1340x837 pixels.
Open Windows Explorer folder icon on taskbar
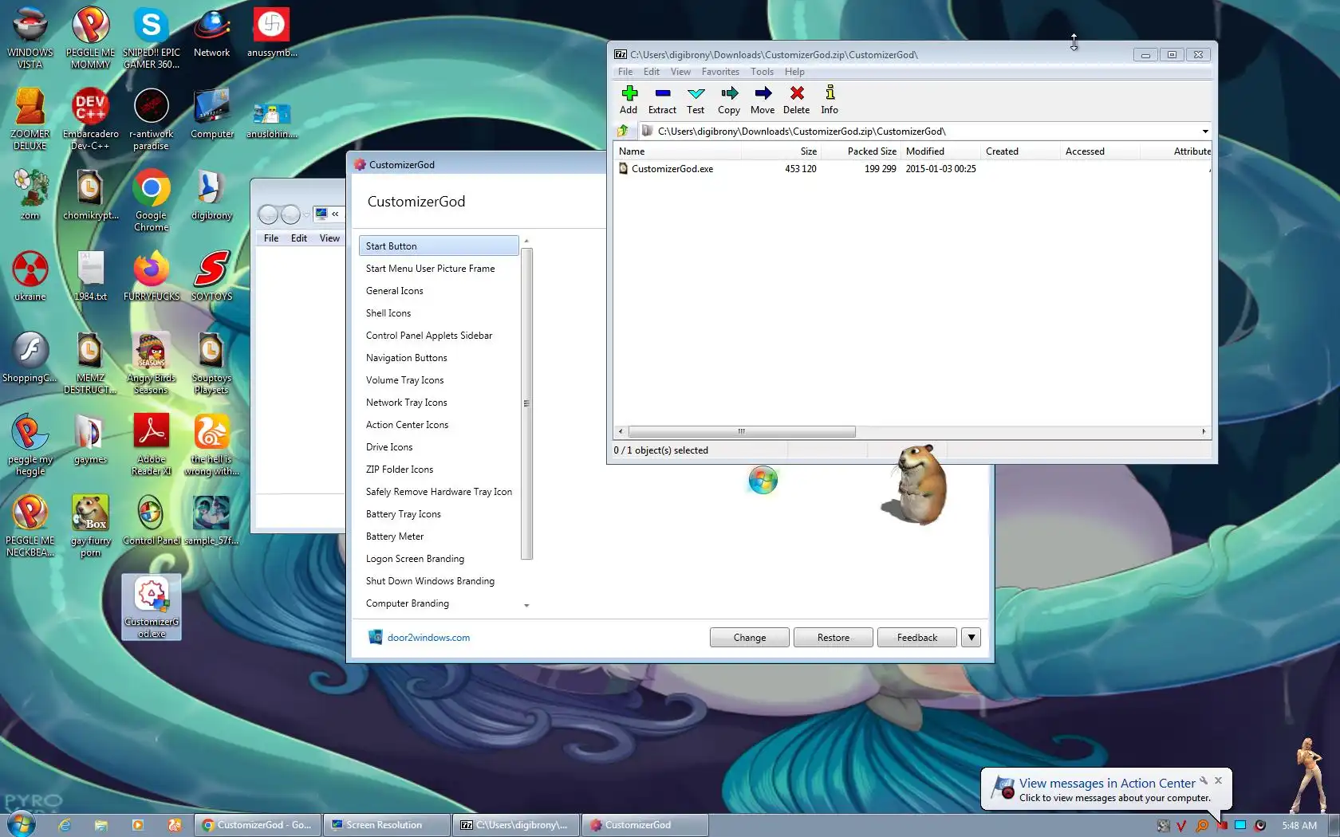(101, 825)
